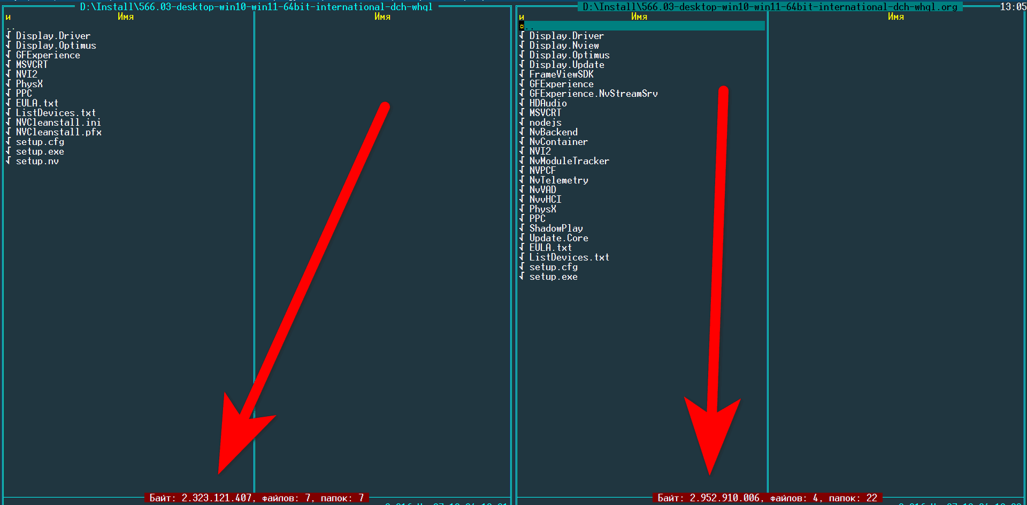The image size is (1027, 505).
Task: Select EULA.txt in right panel
Action: pos(550,248)
